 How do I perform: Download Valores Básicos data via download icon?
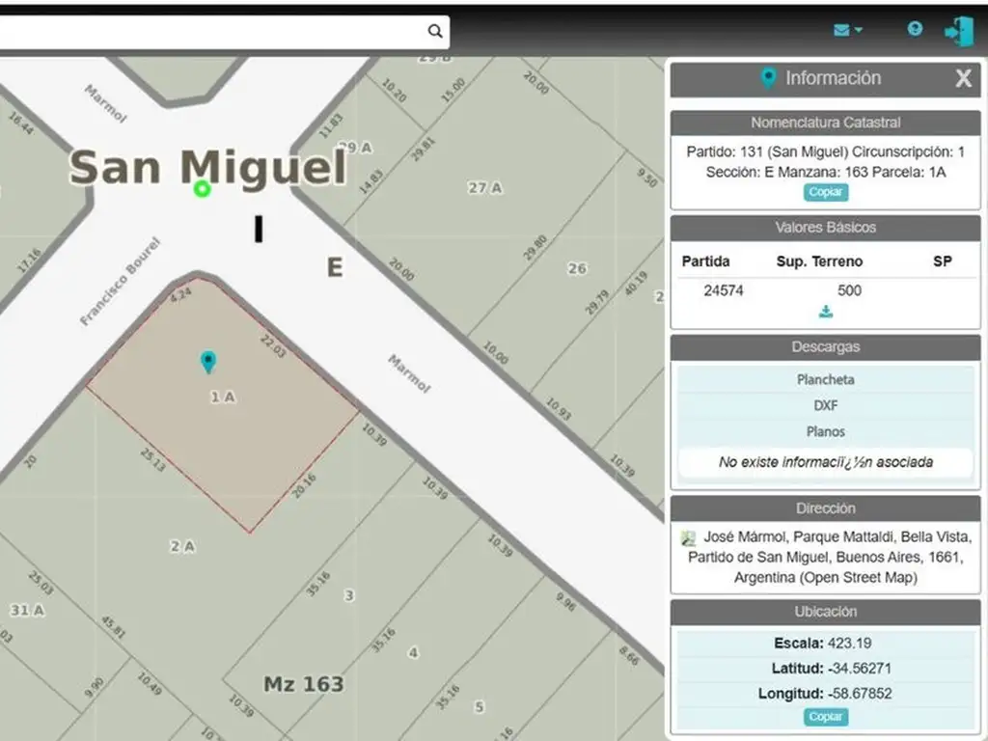[x=826, y=312]
